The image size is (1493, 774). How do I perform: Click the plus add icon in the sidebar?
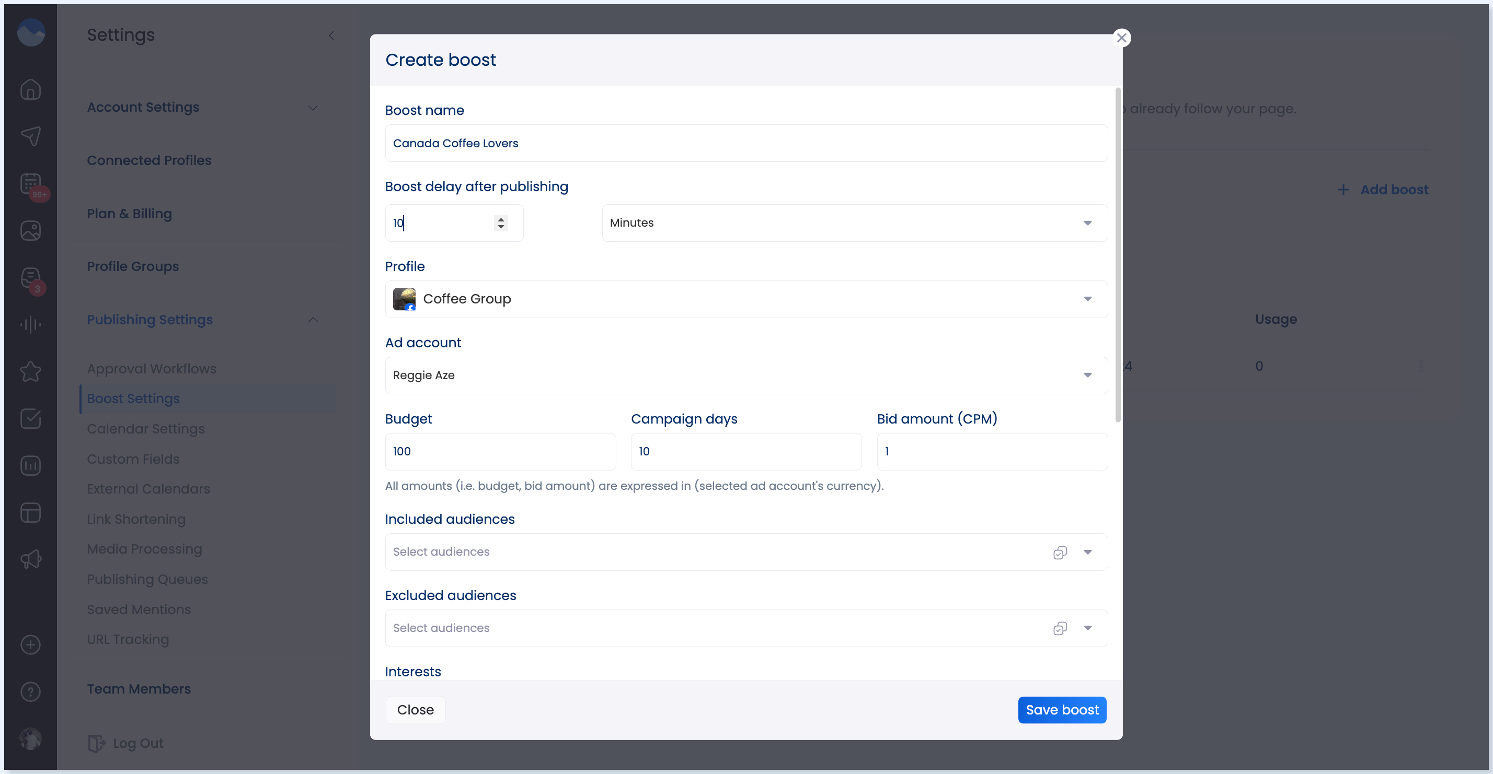click(x=31, y=644)
